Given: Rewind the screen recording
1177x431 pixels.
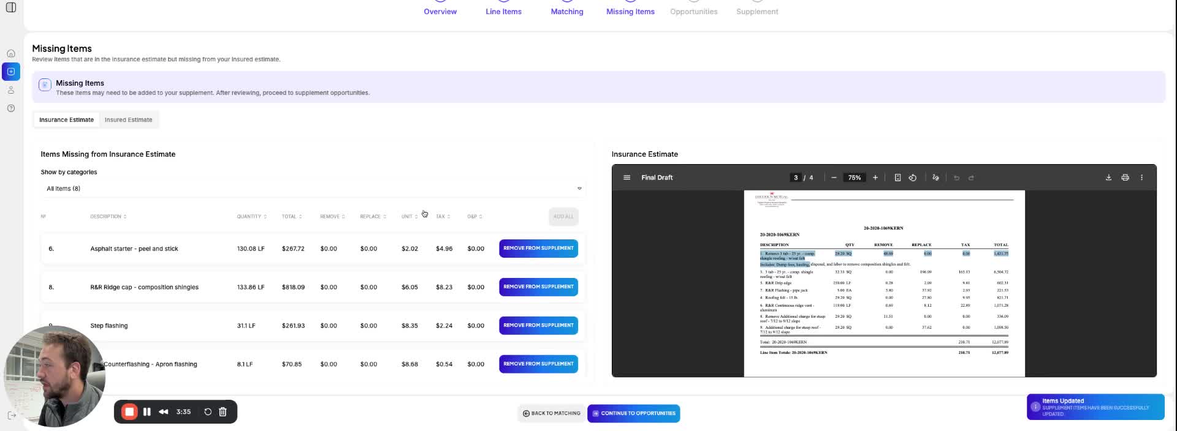Looking at the screenshot, I should [164, 412].
